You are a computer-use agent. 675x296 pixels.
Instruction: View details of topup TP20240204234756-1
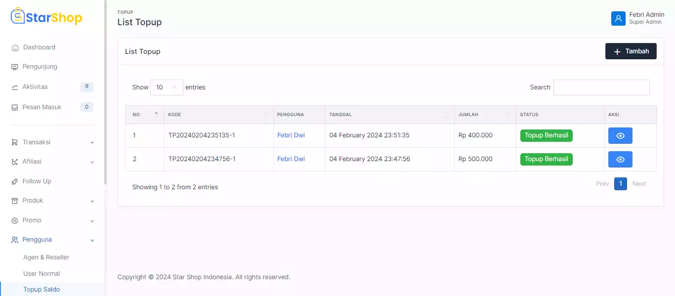coord(620,160)
